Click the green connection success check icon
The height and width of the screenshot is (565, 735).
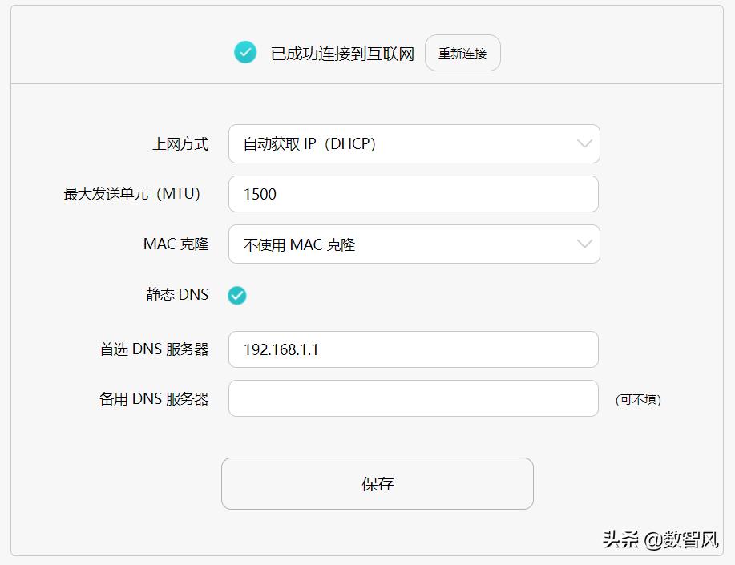245,52
